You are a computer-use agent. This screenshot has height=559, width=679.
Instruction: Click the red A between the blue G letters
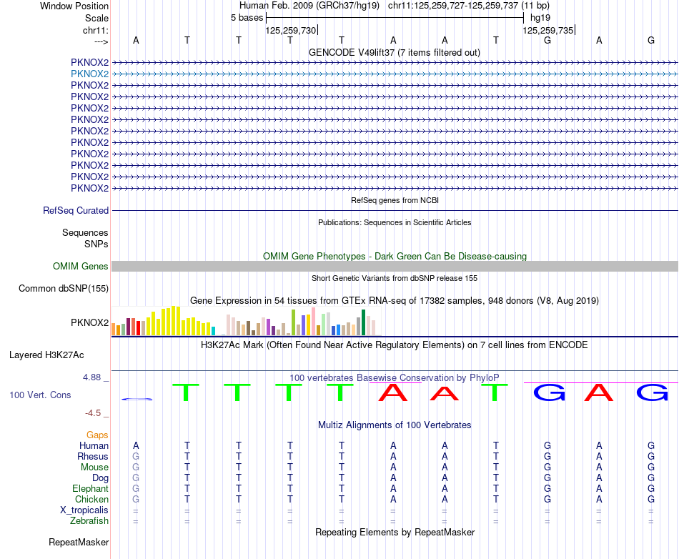click(x=600, y=392)
